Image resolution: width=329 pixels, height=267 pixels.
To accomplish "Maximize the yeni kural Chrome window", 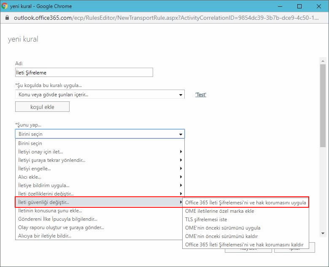I will point(299,6).
